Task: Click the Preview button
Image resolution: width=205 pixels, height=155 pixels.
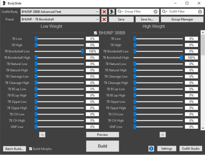Action: coord(102,135)
